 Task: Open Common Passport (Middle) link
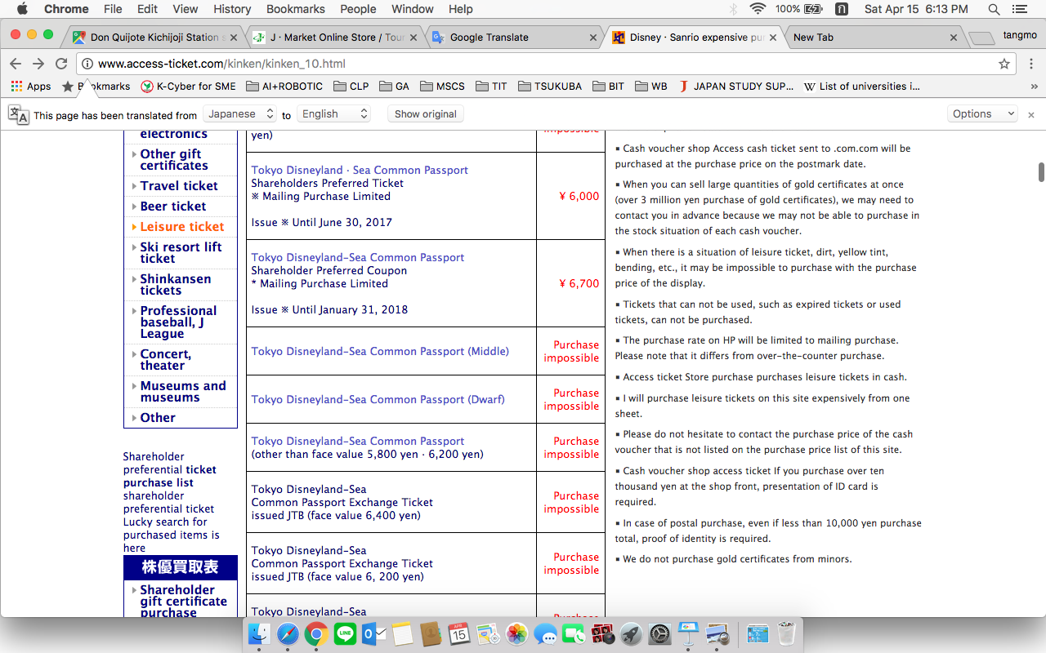coord(380,351)
